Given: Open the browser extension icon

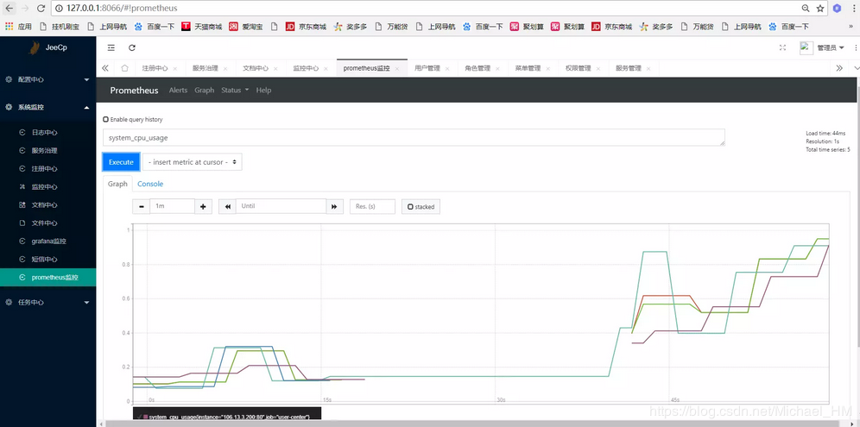Looking at the screenshot, I should [x=837, y=9].
